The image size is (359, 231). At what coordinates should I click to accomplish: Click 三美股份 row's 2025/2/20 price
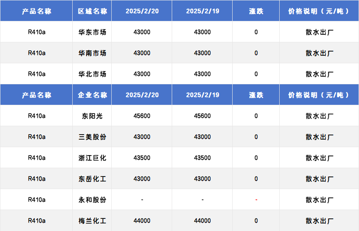point(142,137)
